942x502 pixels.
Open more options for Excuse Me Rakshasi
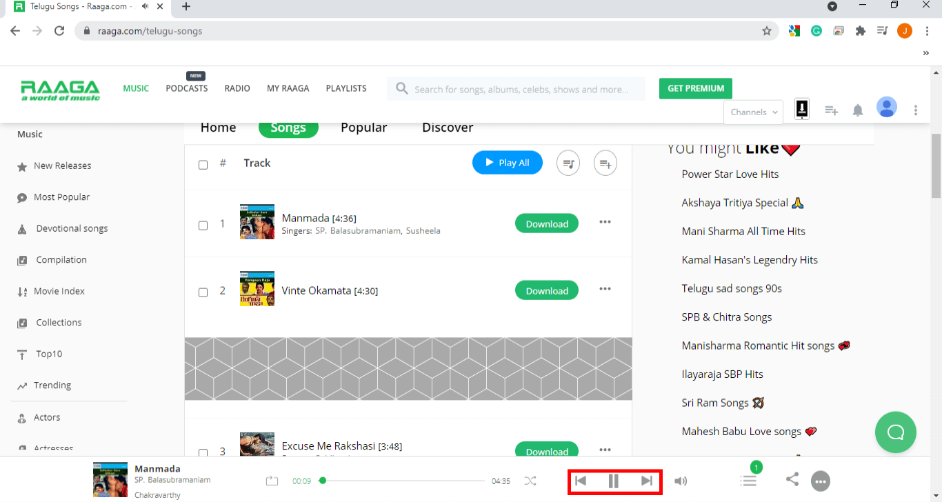tap(605, 450)
